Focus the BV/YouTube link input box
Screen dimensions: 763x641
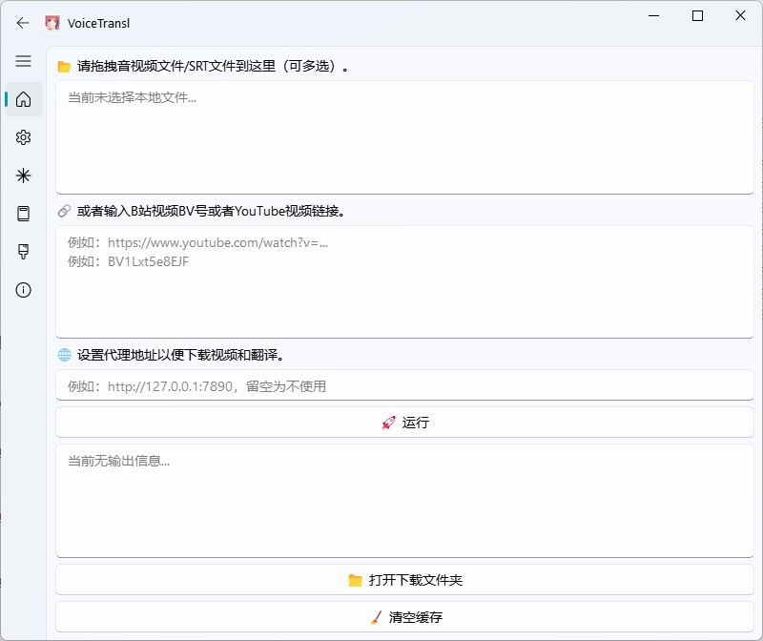[404, 281]
